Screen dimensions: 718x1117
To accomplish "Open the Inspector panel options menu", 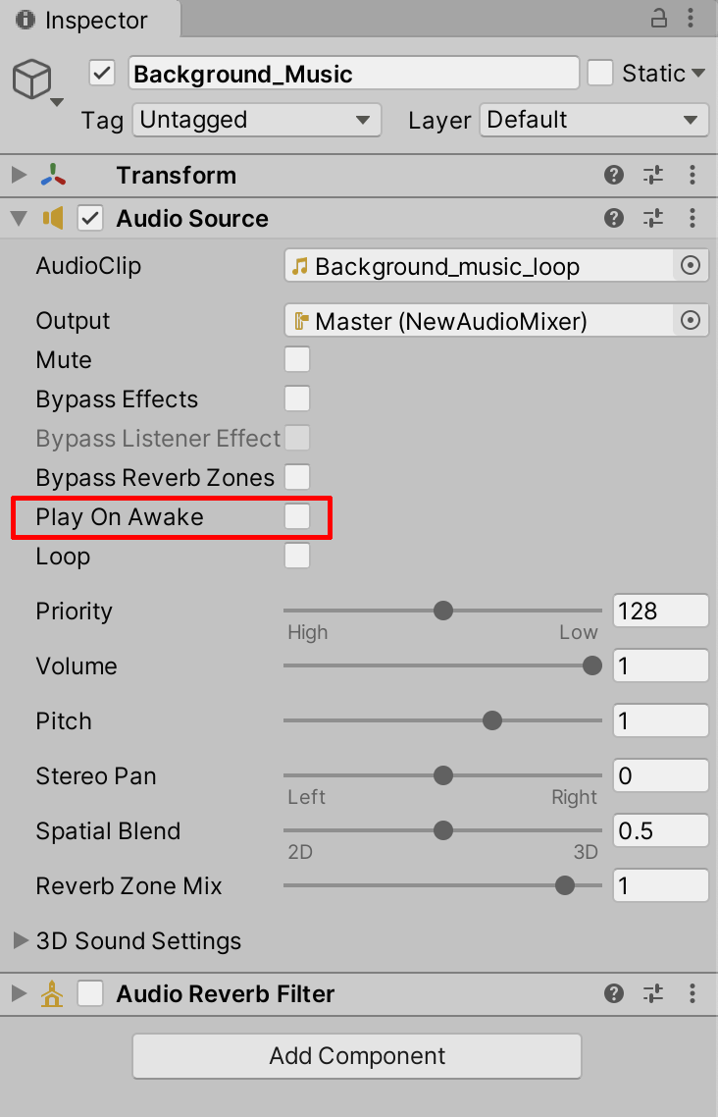I will point(693,19).
